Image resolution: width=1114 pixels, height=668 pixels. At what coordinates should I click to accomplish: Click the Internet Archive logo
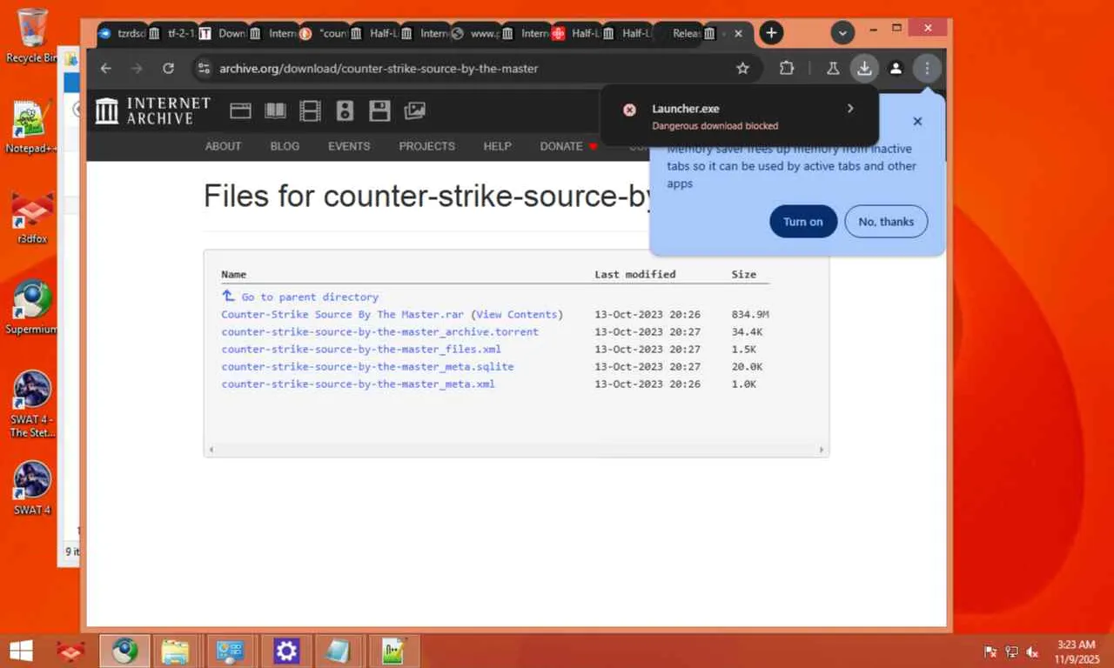coord(153,110)
